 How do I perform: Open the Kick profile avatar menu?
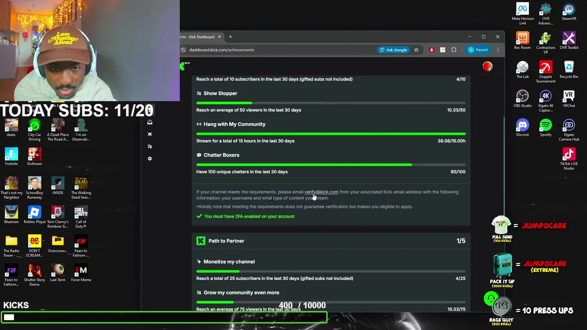[x=487, y=66]
